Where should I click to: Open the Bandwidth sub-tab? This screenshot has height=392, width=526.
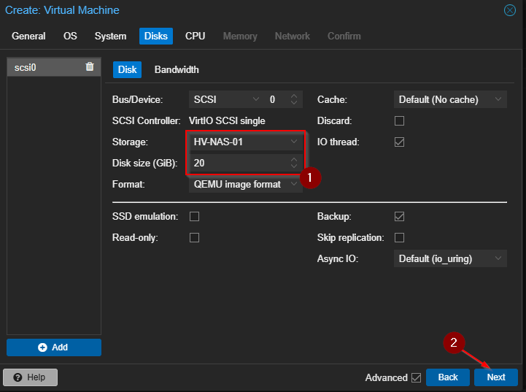[177, 69]
